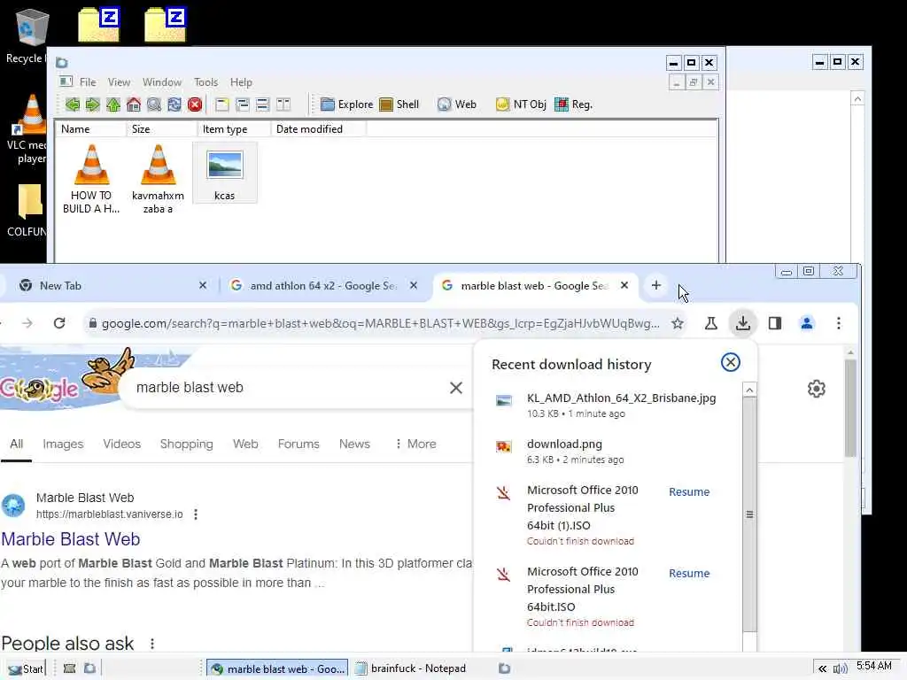The image size is (907, 680).
Task: Resume Microsoft Office 64bit (1).ISO download
Action: [689, 492]
